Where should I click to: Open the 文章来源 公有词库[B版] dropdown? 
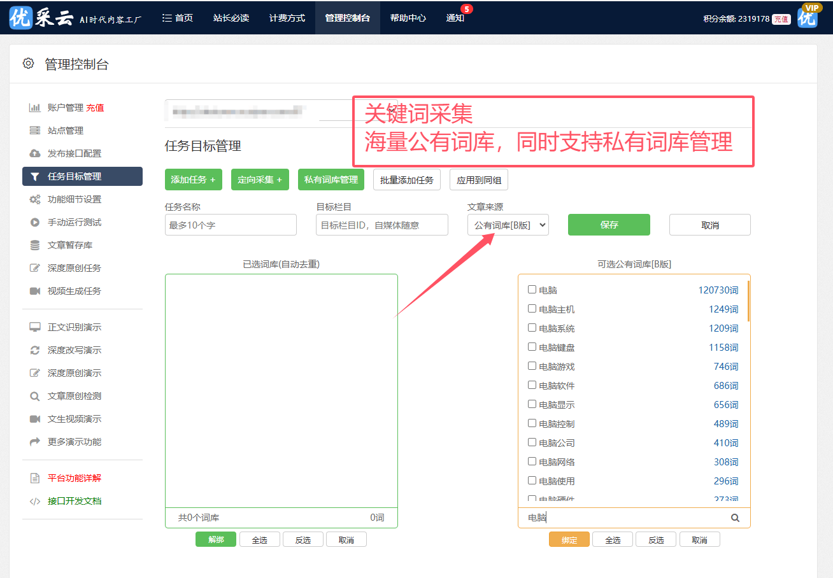point(508,225)
